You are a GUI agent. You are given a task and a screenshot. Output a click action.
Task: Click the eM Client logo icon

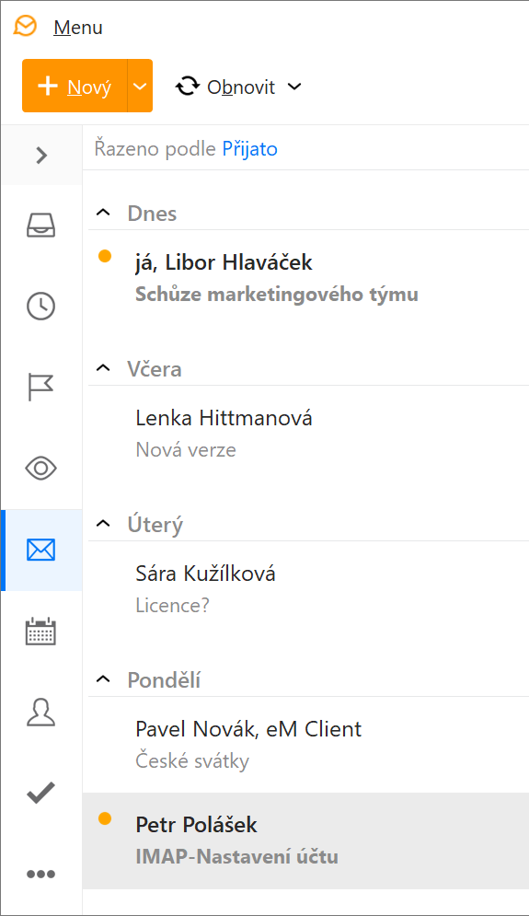(26, 26)
